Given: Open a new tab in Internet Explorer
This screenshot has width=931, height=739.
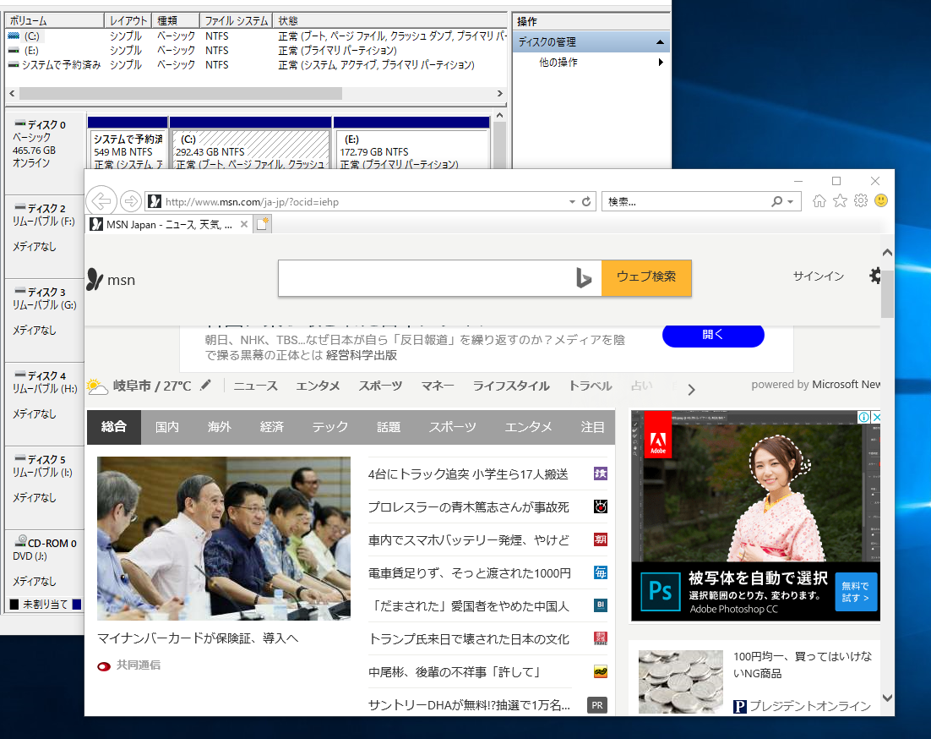Looking at the screenshot, I should pos(263,224).
